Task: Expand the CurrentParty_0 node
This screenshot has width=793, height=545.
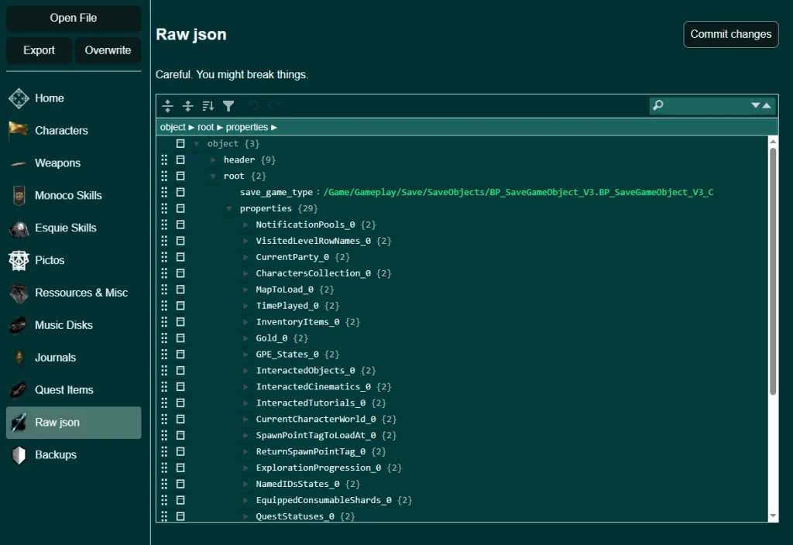Action: point(245,257)
